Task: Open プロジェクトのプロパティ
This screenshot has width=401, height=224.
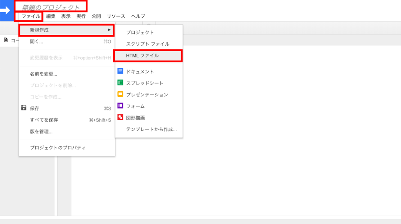Action: click(67, 148)
